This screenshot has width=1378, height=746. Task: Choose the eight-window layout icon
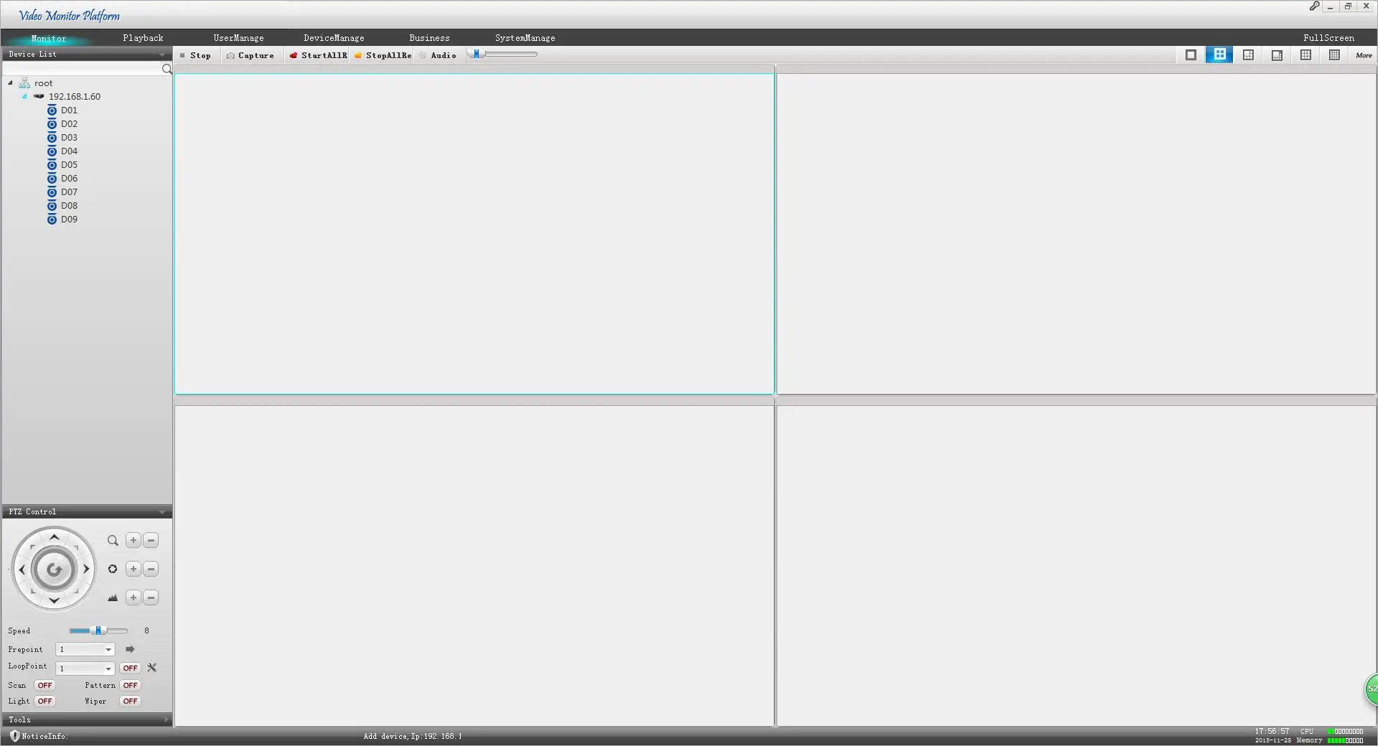pyautogui.click(x=1277, y=55)
